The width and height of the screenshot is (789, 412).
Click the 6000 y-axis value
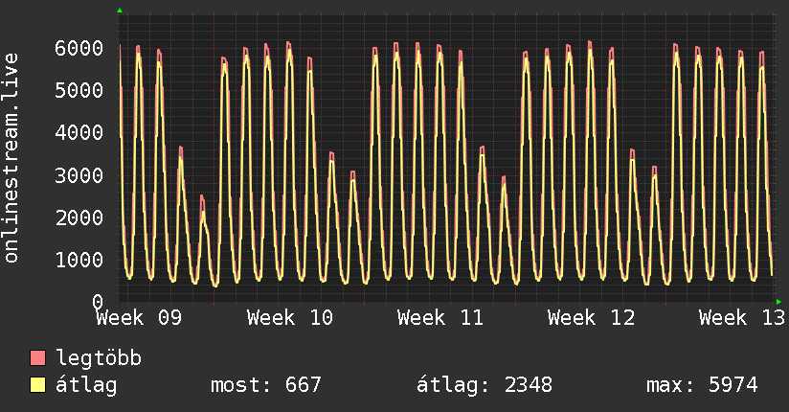click(x=79, y=48)
